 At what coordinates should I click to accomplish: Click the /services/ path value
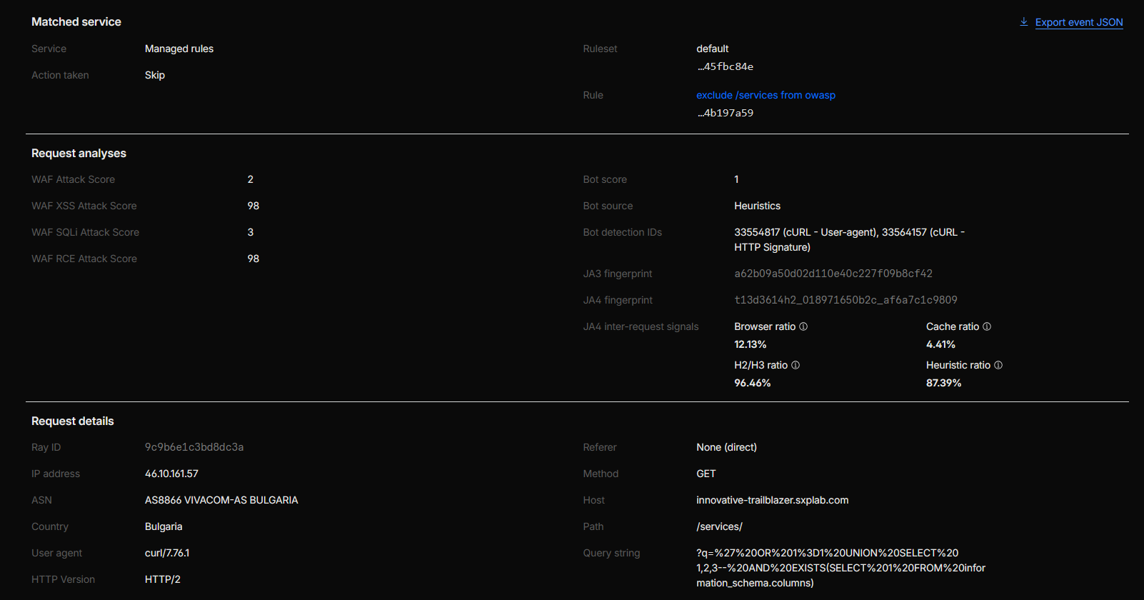click(719, 526)
